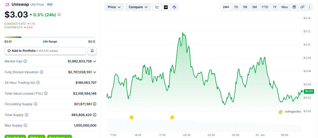The height and width of the screenshot is (138, 318).
Task: Open the Price dropdown
Action: [114, 7]
